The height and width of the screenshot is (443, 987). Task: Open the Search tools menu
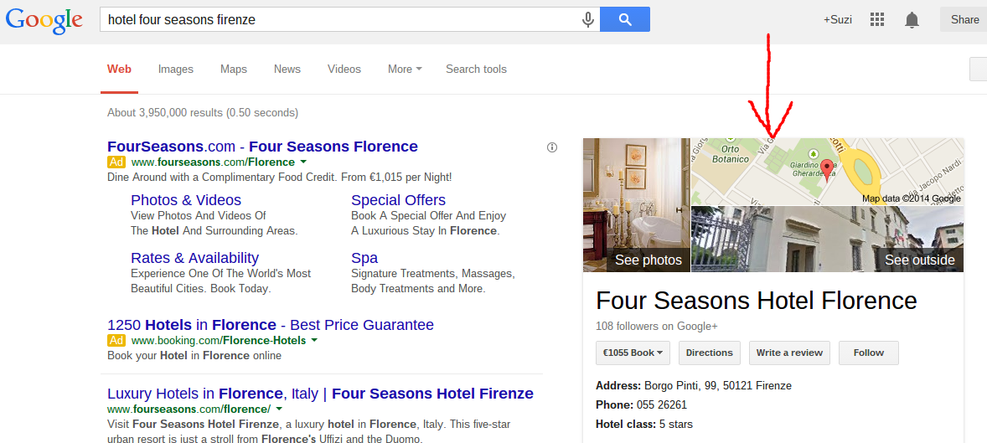[x=476, y=70]
